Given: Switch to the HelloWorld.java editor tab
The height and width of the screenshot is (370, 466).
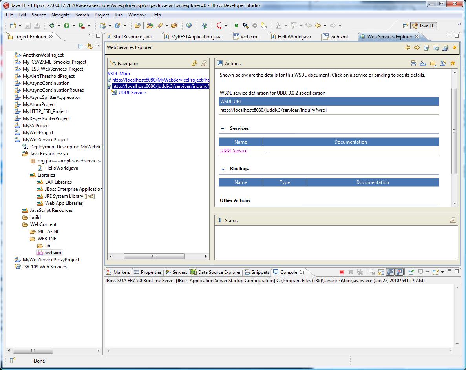Looking at the screenshot, I should [x=294, y=36].
